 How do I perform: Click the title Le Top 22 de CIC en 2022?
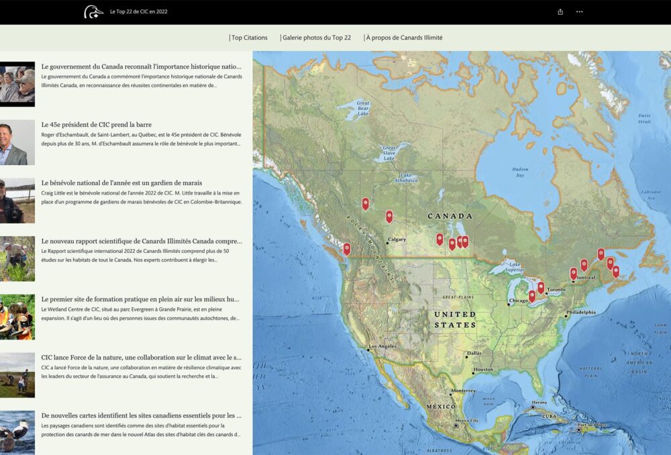click(139, 11)
